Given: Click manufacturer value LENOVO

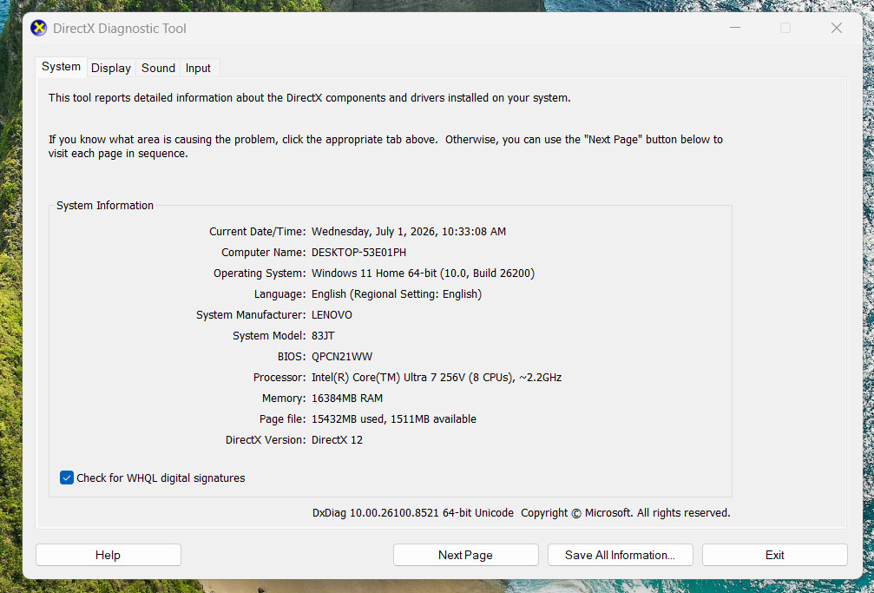Looking at the screenshot, I should (332, 314).
